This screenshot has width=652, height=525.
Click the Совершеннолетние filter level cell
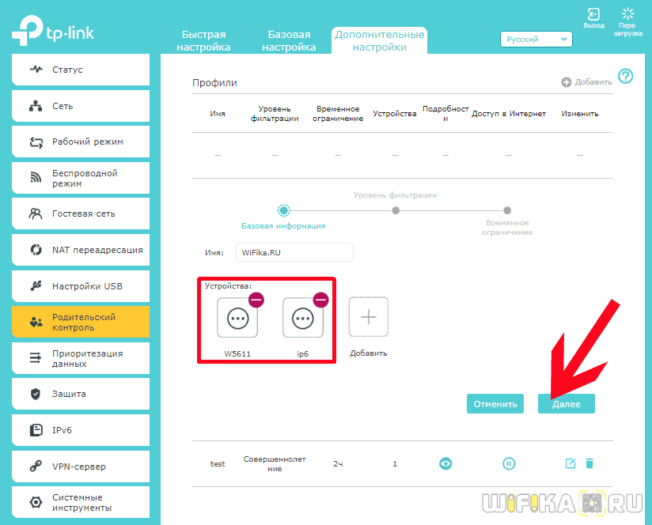(x=275, y=463)
